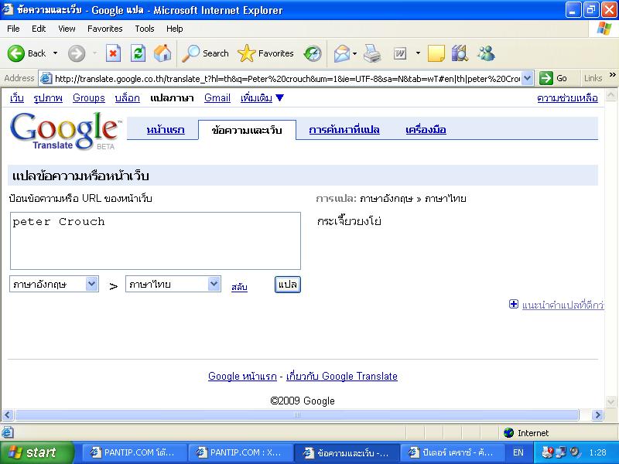Screen dimensions: 619x464
Task: Click the Windows start button
Action: coord(37,452)
